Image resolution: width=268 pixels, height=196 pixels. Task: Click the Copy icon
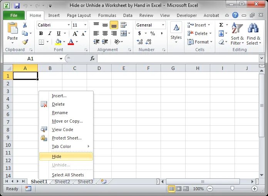[x=25, y=33]
